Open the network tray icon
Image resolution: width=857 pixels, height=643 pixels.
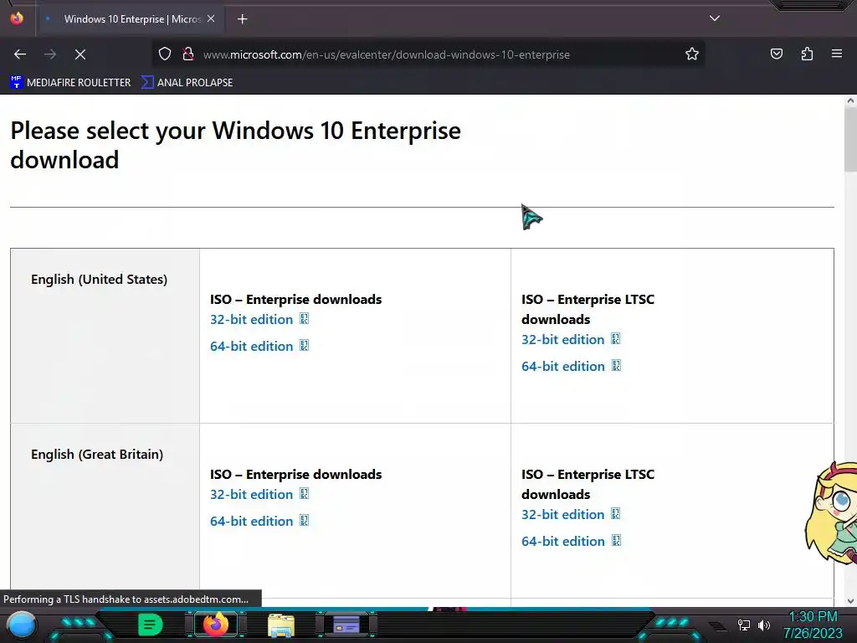744,625
